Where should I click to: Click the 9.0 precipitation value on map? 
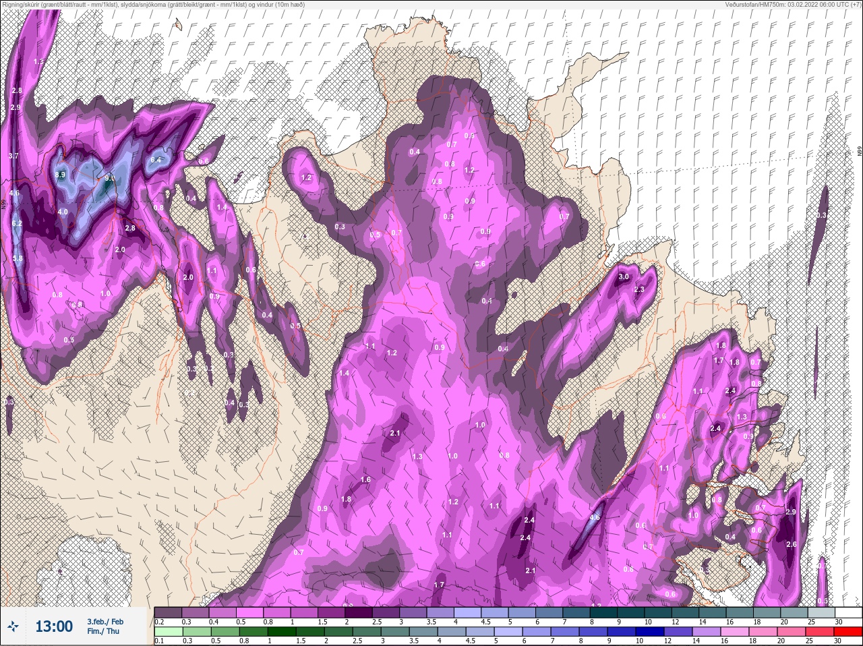(x=110, y=178)
